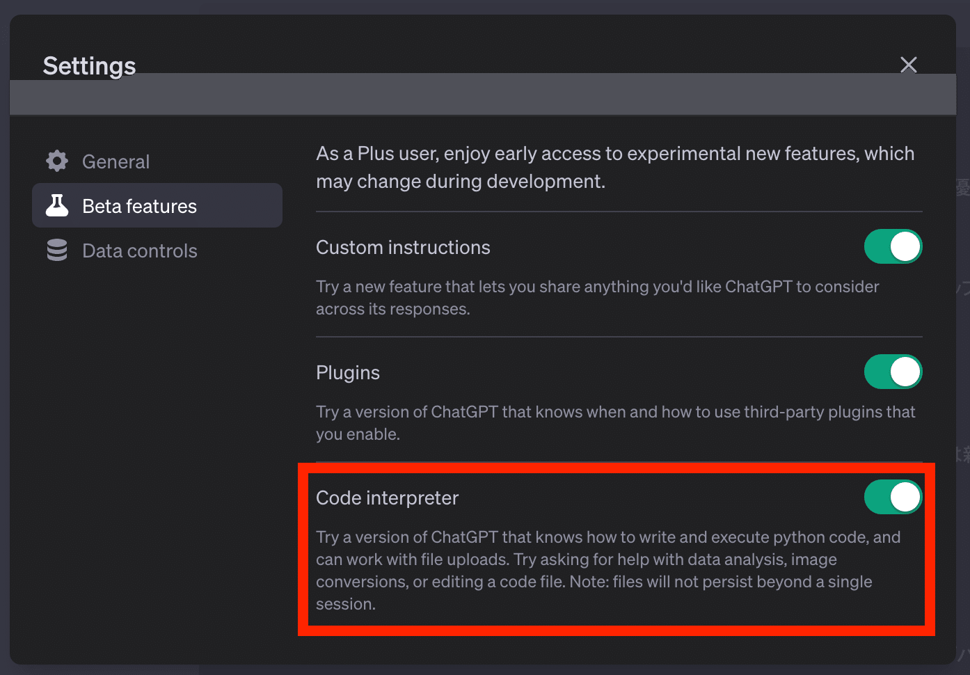Select the Beta features tab label
The image size is (970, 675).
pos(139,207)
